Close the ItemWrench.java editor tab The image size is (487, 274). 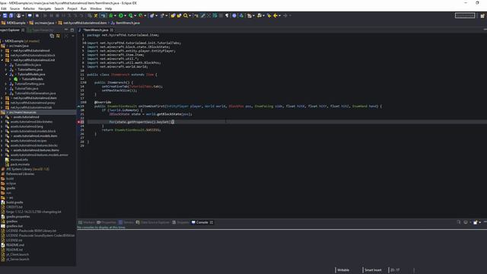(x=112, y=30)
